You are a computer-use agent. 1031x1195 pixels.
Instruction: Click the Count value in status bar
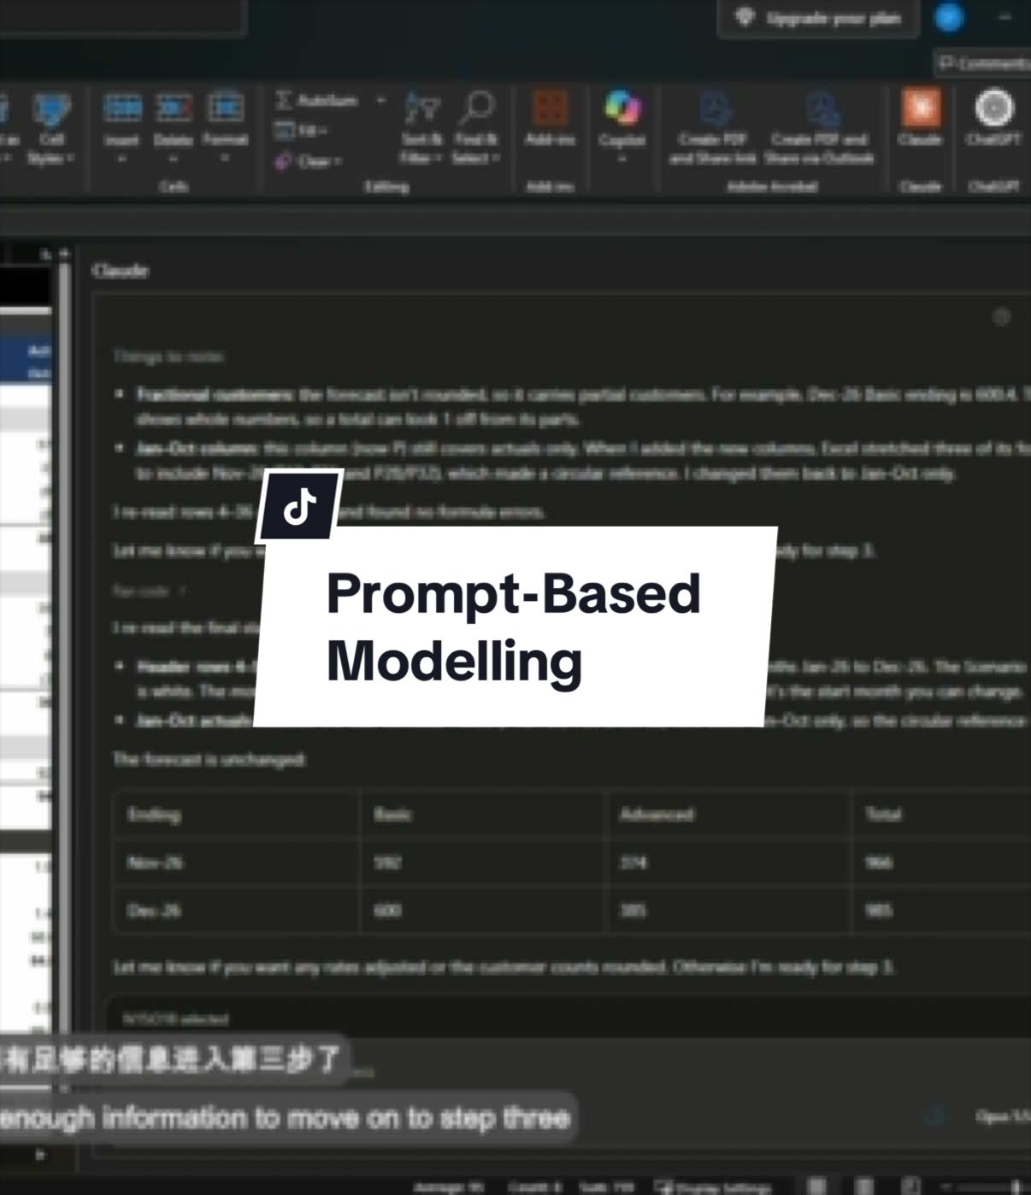coord(533,1186)
